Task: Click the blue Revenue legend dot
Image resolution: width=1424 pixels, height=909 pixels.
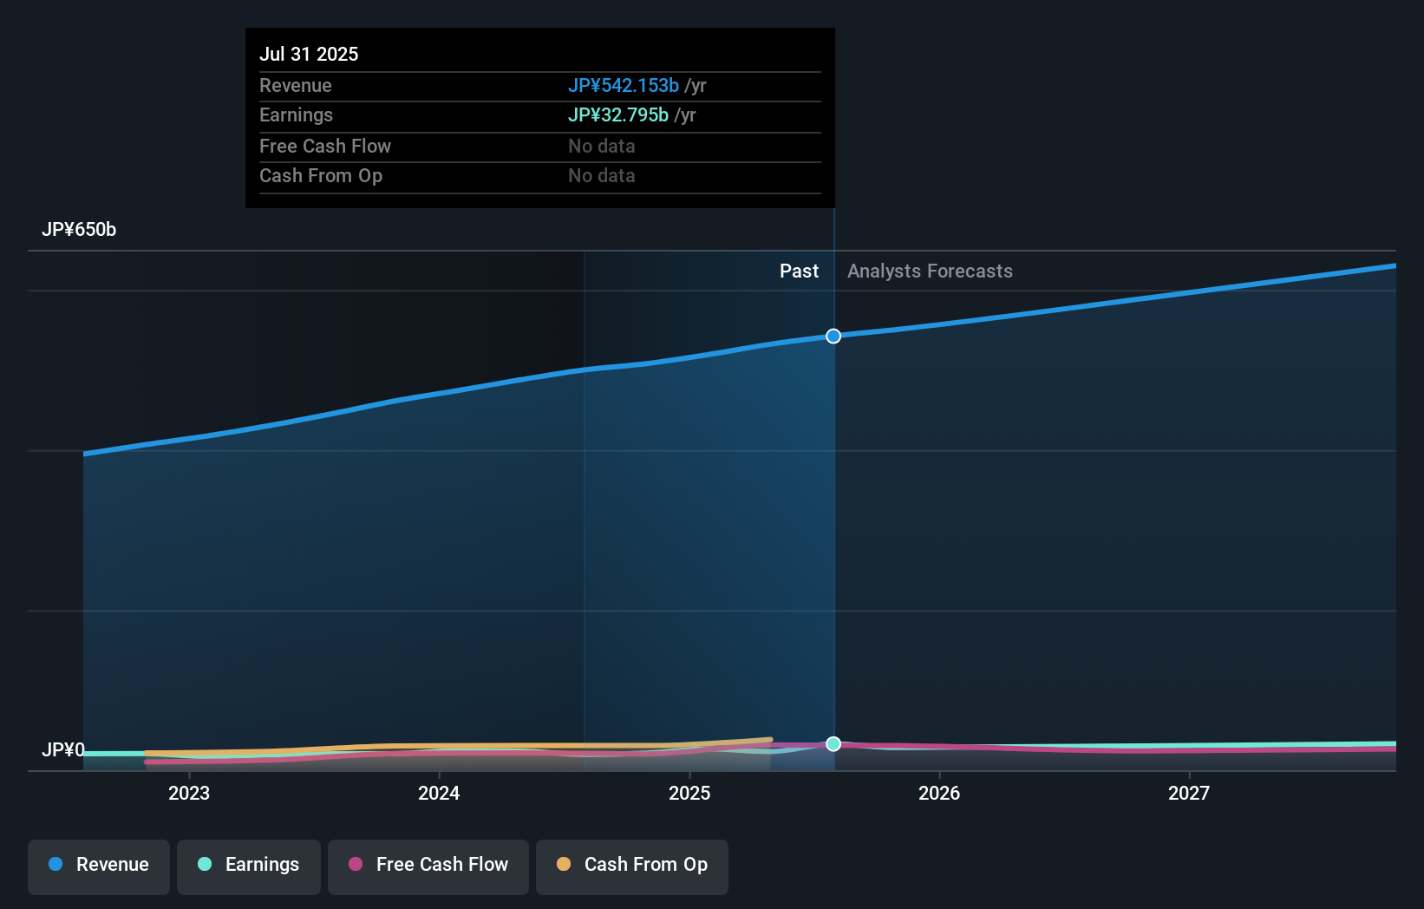Action: 56,866
